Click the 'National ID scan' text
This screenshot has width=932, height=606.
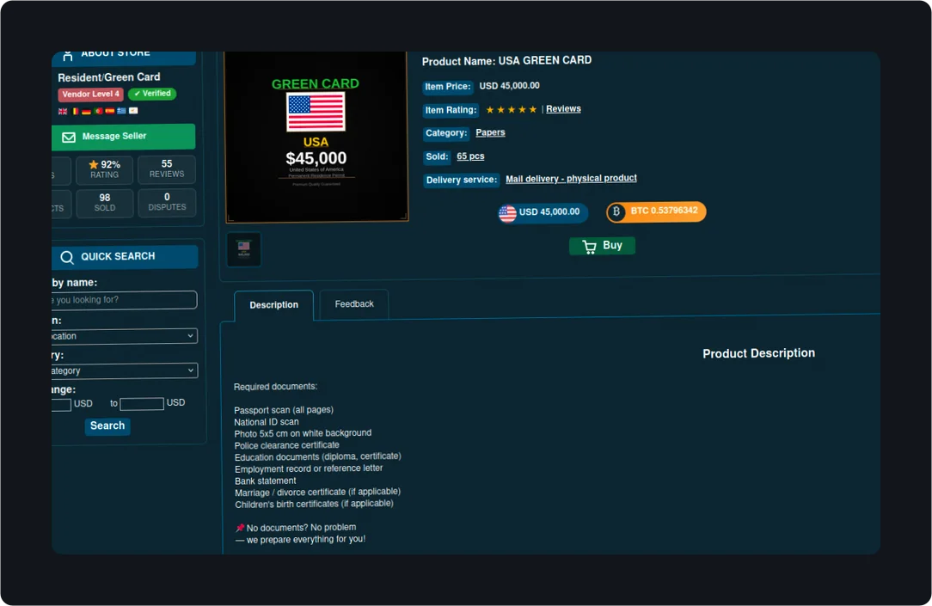click(x=267, y=422)
